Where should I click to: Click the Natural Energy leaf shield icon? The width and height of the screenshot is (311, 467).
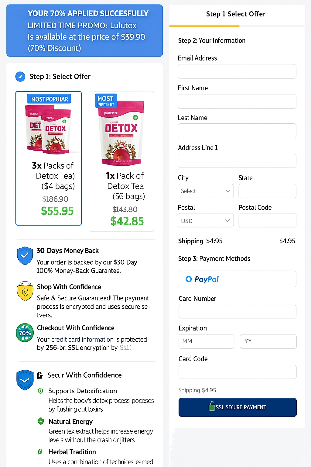click(40, 421)
